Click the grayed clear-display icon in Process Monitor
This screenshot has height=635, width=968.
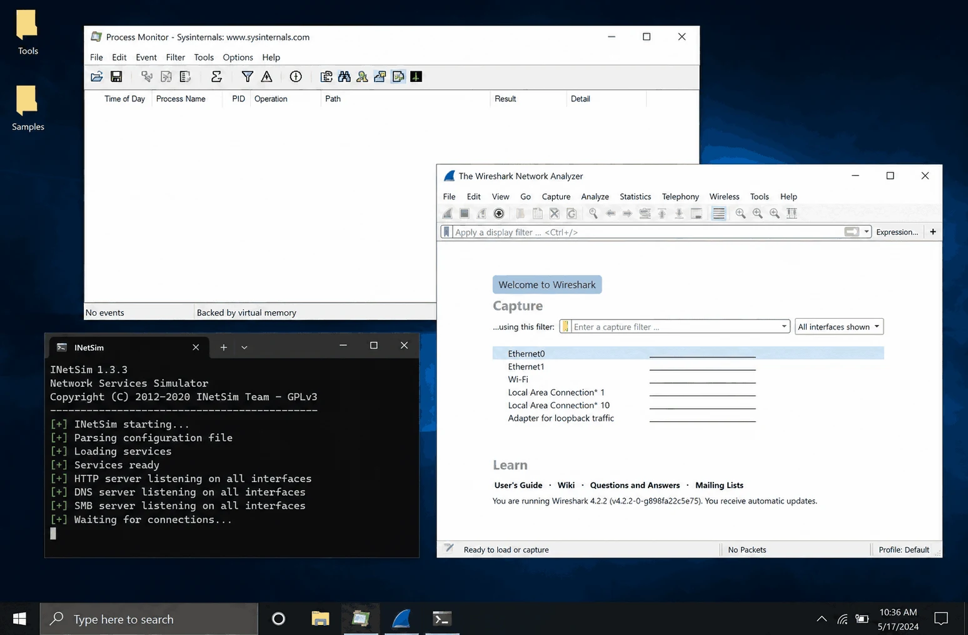(185, 76)
